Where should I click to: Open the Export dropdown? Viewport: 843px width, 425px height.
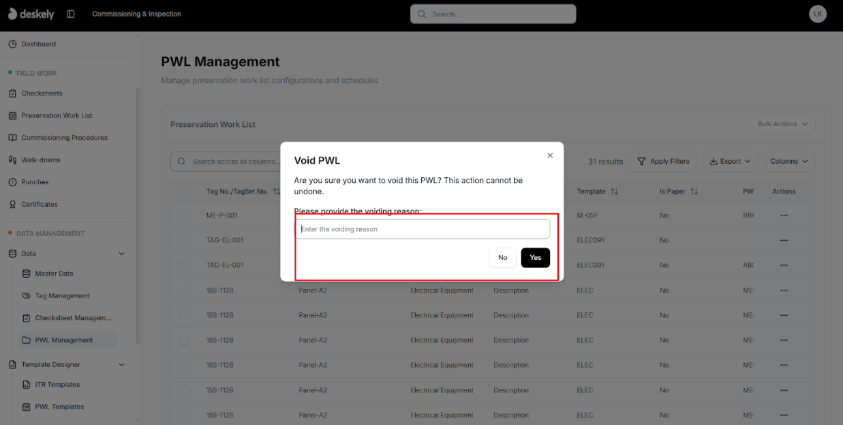click(x=730, y=161)
